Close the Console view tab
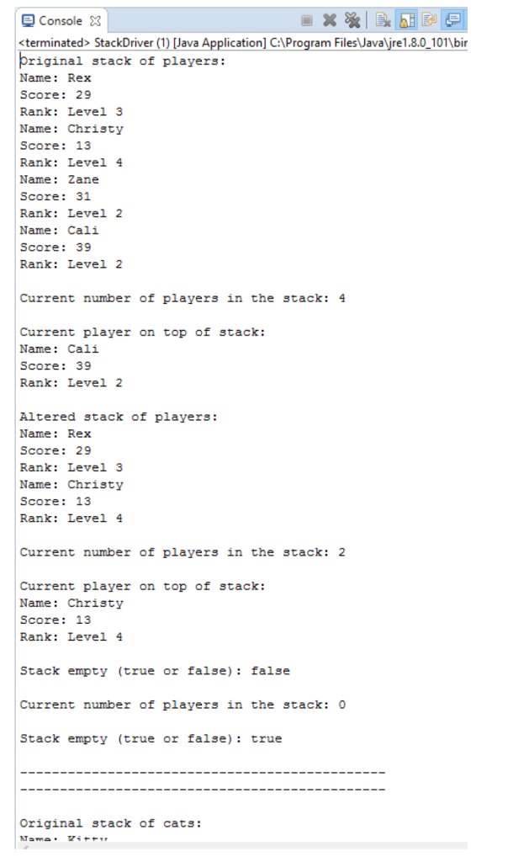Viewport: 529px width, 862px height. pos(96,21)
